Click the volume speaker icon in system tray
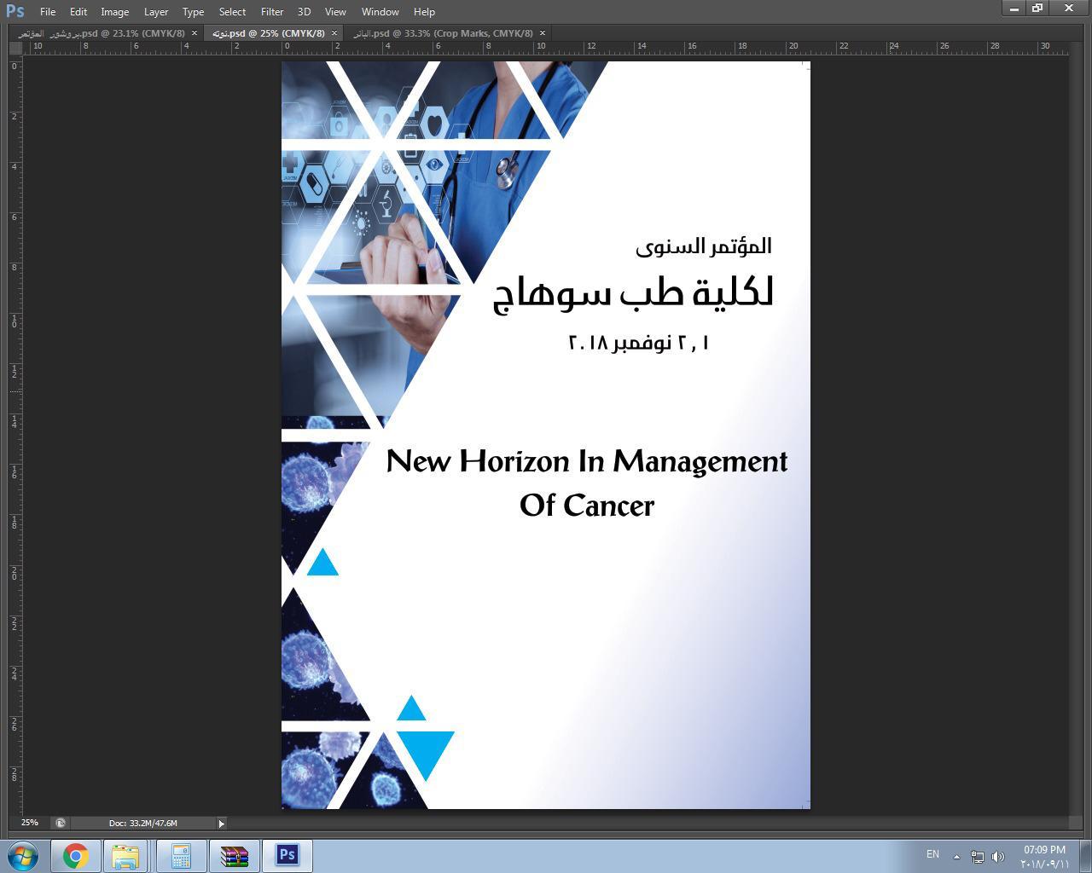 pyautogui.click(x=998, y=856)
